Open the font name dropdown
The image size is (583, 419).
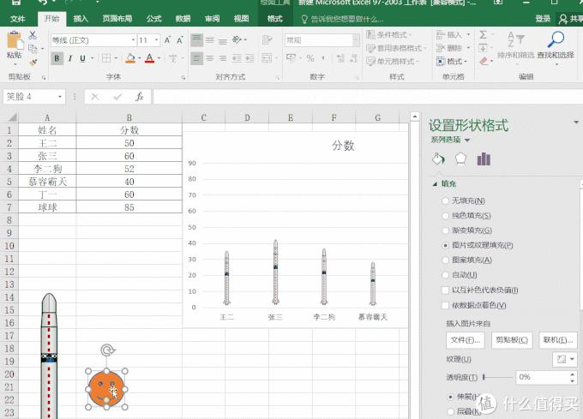[x=133, y=40]
